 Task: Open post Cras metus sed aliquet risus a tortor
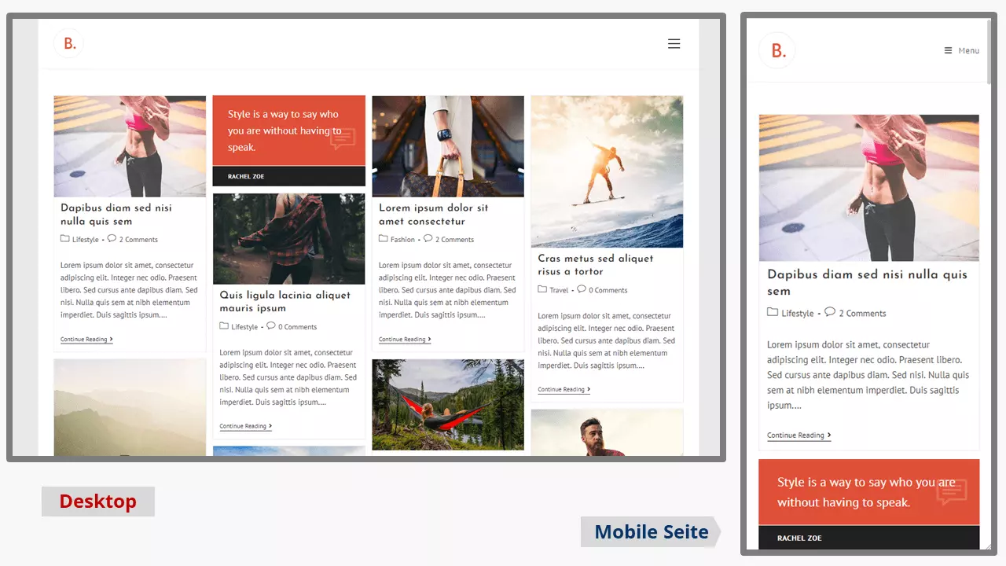[596, 265]
